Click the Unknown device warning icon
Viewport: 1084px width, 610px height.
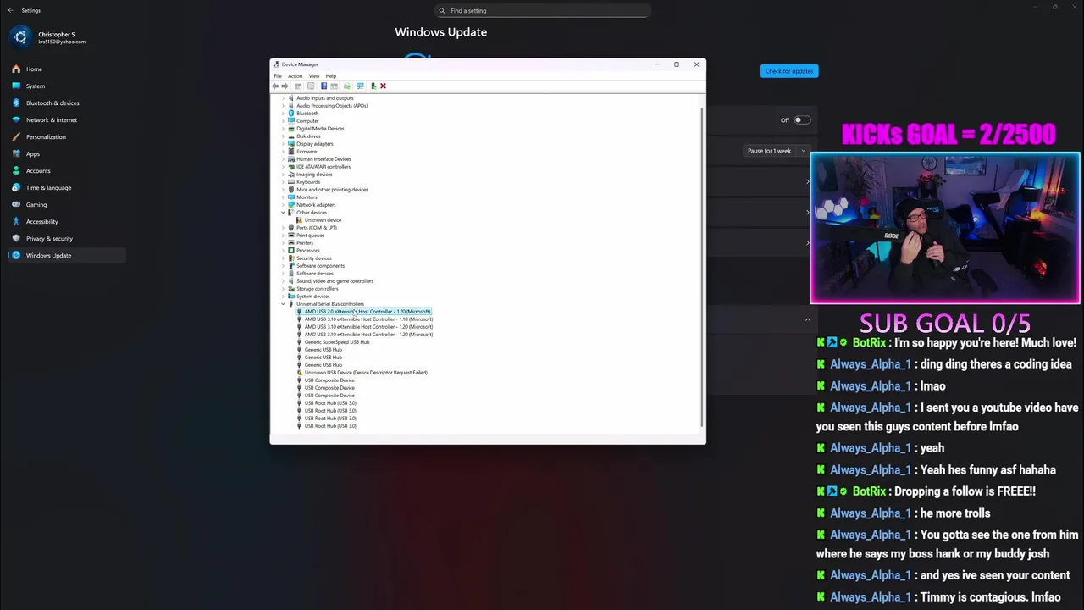click(x=300, y=219)
